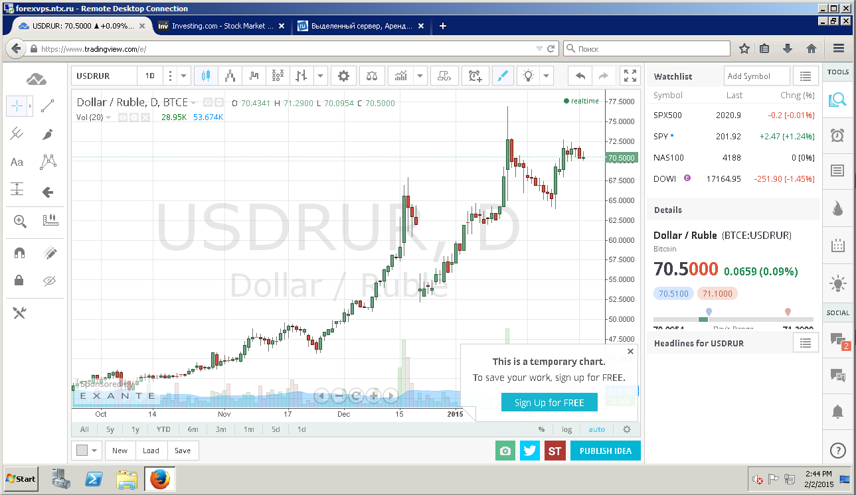The width and height of the screenshot is (856, 495).
Task: Open the Watchlist list menu button
Action: click(806, 76)
